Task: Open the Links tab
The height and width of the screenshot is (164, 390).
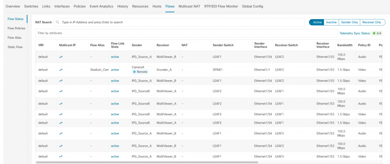Action: pos(46,6)
